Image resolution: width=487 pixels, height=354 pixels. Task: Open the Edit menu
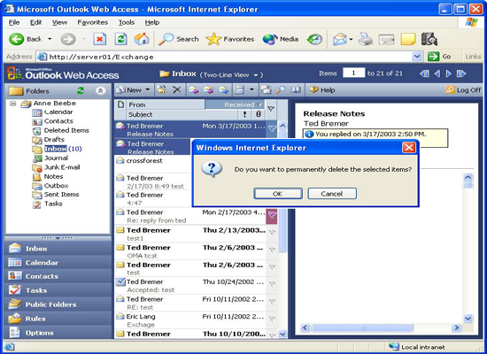[35, 22]
